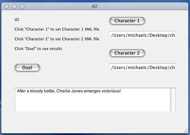Click the "Duel to see results" instruction
Screen dimensions: 190x135
38,49
